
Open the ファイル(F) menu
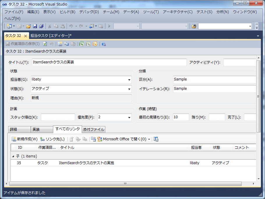pos(14,12)
